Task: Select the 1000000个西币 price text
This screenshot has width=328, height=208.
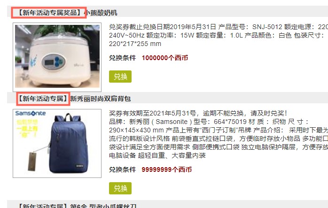Action: click(x=165, y=58)
